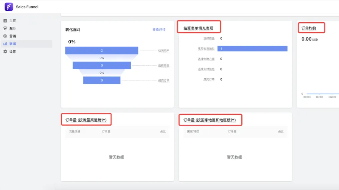Screen dimensions: 339x190
Task: Click the 流量渠道 column header
Action: click(75, 131)
